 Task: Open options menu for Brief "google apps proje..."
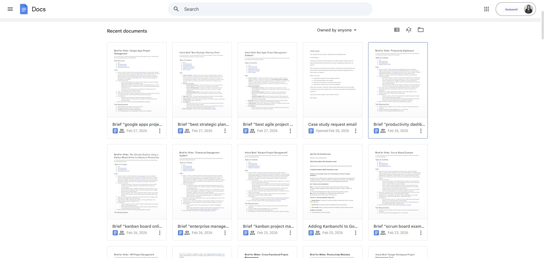pyautogui.click(x=160, y=131)
